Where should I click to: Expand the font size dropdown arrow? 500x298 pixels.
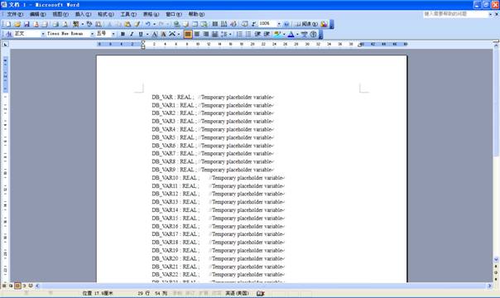[113, 34]
